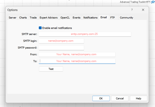The height and width of the screenshot is (107, 155).
Task: Go to the Expert Advisors tab
Action: click(49, 18)
